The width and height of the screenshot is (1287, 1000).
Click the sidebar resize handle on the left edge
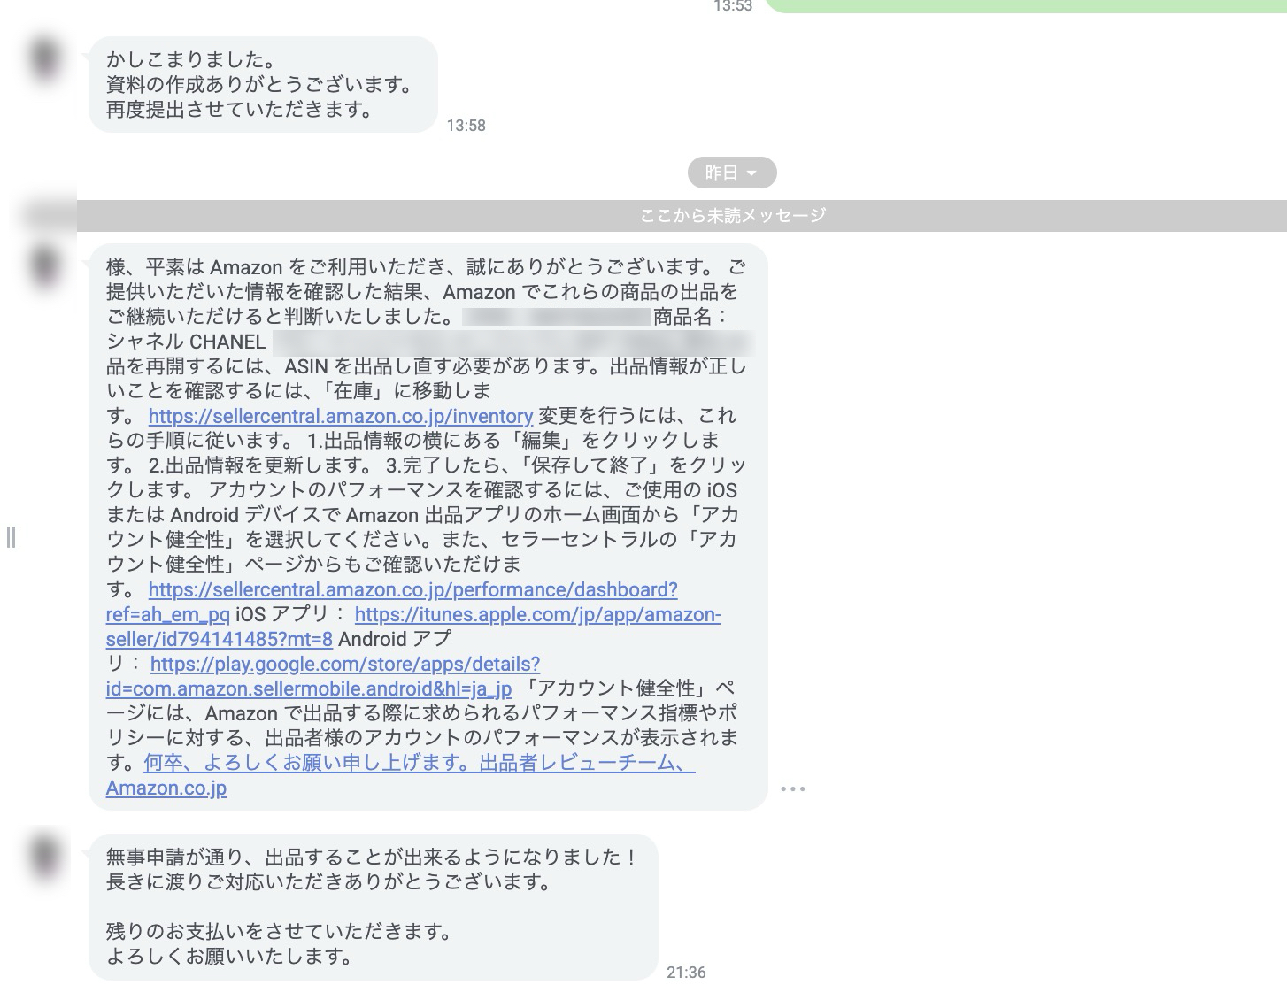click(x=11, y=536)
